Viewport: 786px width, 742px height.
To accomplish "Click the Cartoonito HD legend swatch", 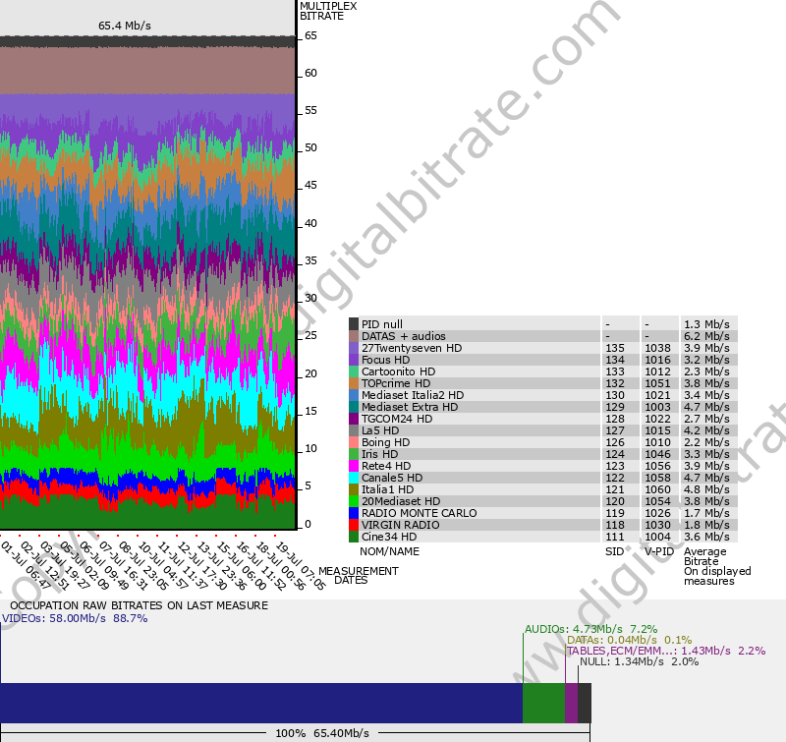I will tap(354, 371).
